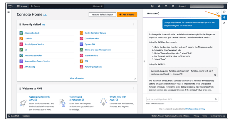This screenshot has height=122, width=235.
Task: Click Reset to default layout
Action: [102, 15]
